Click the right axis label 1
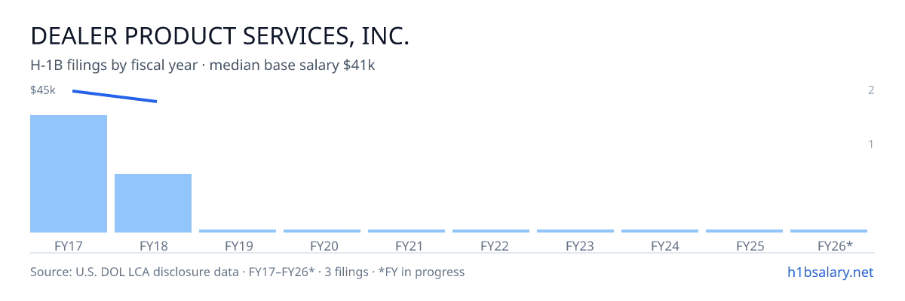The image size is (905, 301). (x=871, y=144)
